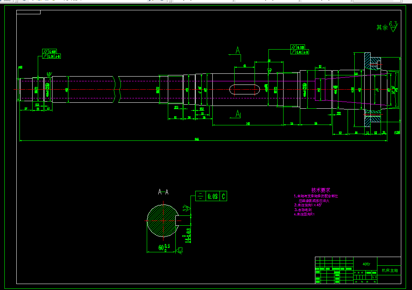This screenshot has height=290, width=412.
Task: Select the lower section marker letter A
Action: 238,114
